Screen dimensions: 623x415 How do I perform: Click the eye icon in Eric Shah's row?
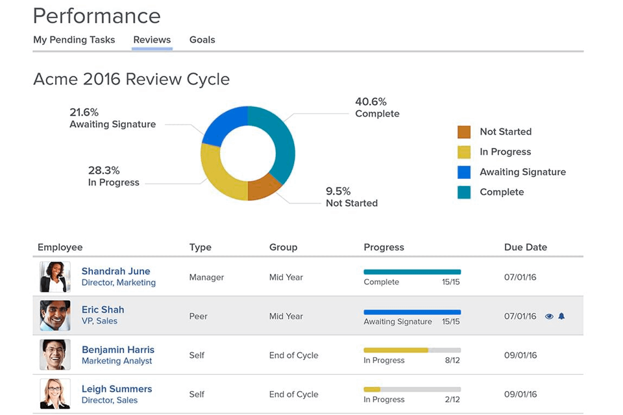(x=549, y=316)
